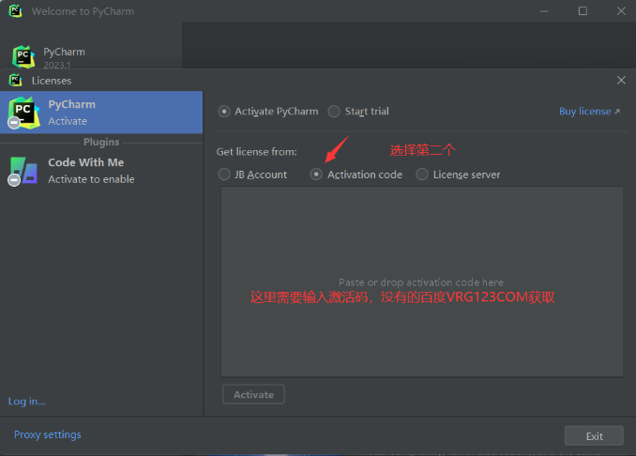Viewport: 636px width, 456px height.
Task: Click the PyCharm 2023.1 logo in Welcome window
Action: tap(23, 57)
